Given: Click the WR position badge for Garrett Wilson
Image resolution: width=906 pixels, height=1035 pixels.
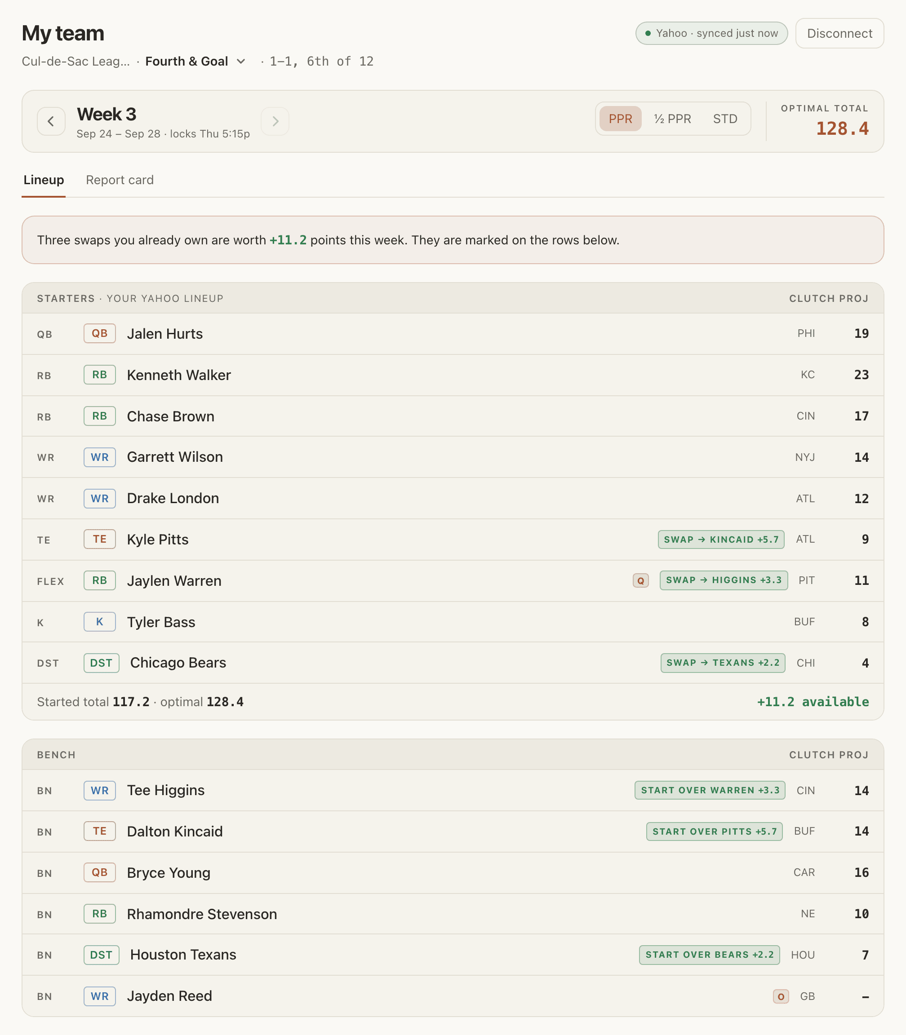Looking at the screenshot, I should 100,457.
